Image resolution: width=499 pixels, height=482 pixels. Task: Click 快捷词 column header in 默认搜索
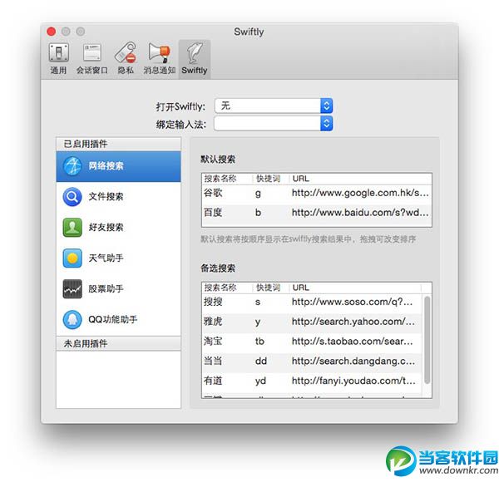click(x=269, y=179)
